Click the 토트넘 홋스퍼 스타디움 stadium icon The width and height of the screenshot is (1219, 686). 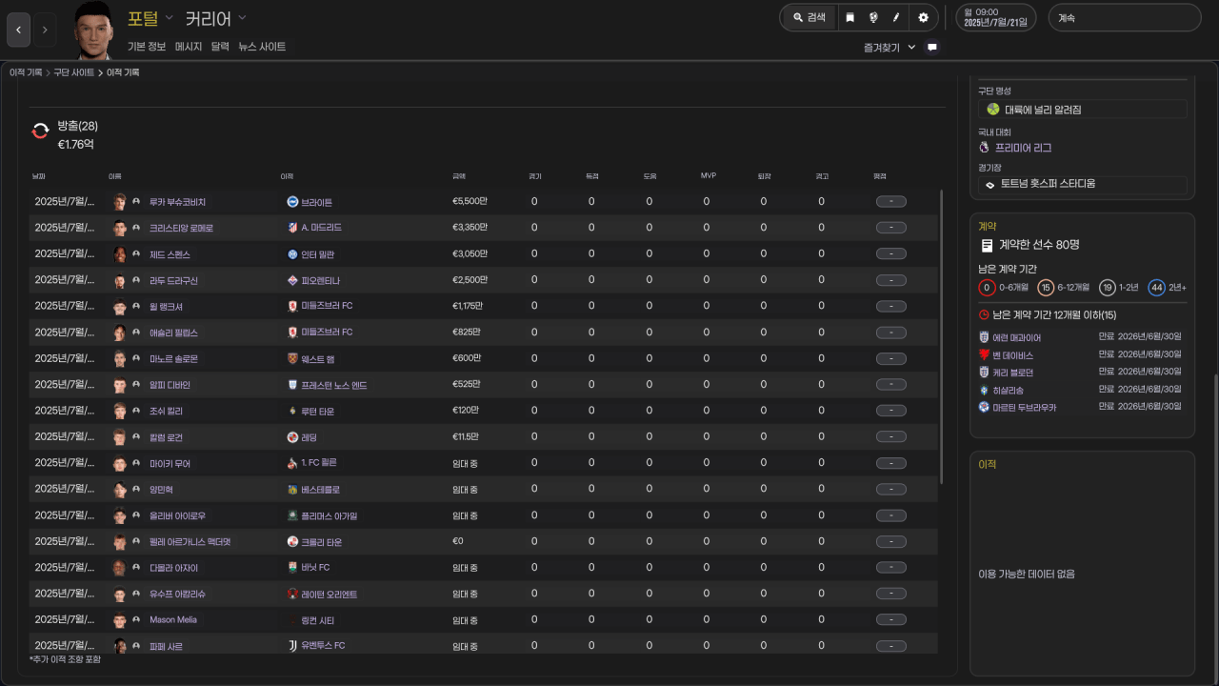[x=989, y=184]
